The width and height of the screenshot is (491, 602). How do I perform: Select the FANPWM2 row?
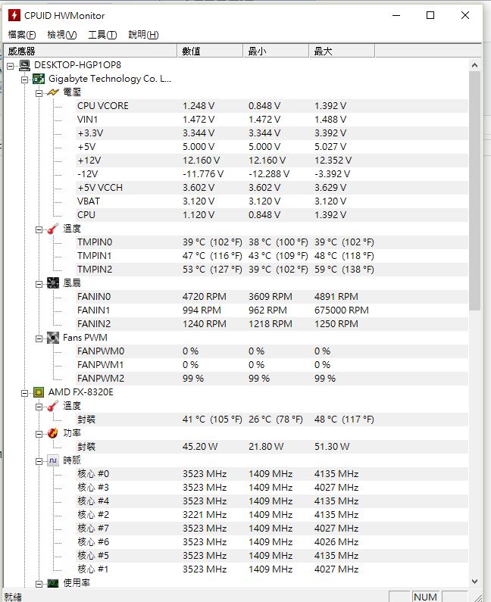[x=271, y=379]
